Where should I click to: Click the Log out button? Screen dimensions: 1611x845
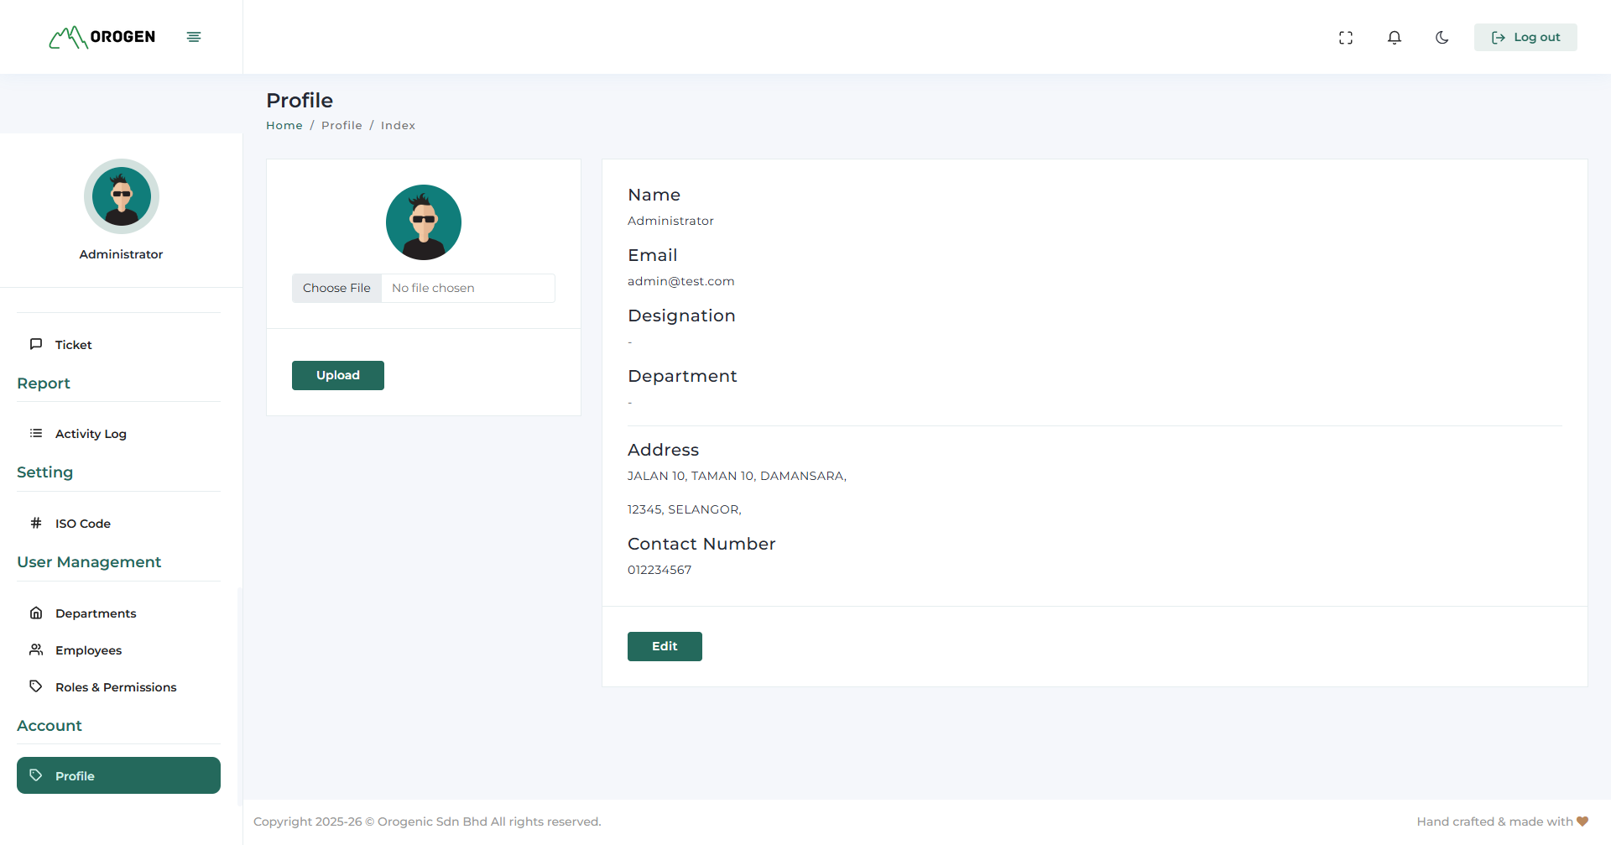[x=1525, y=38]
